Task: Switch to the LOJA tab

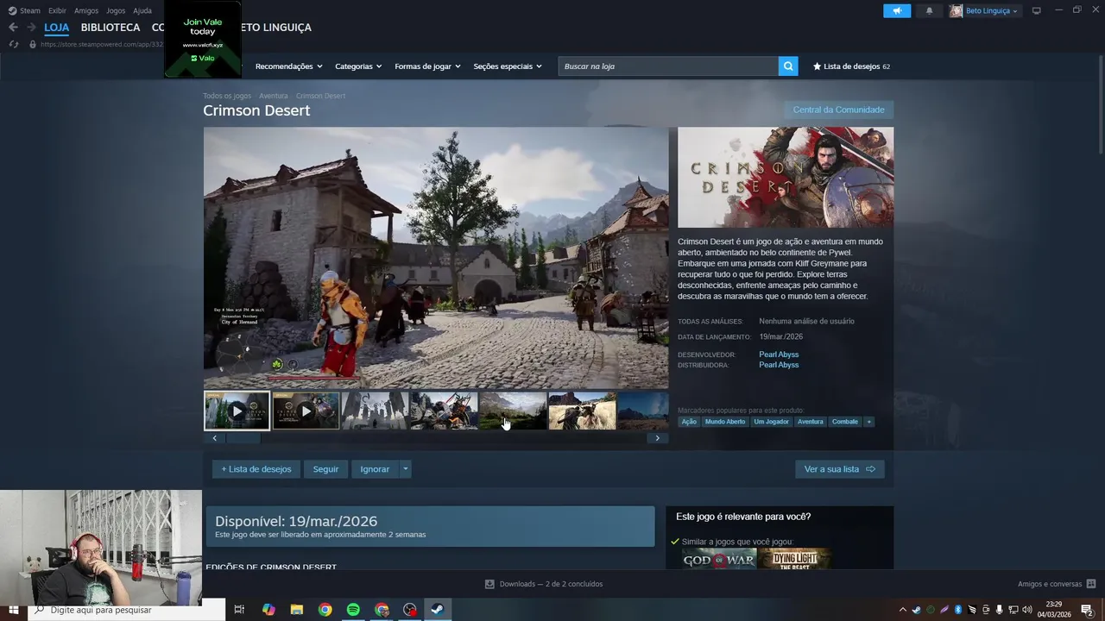Action: (x=57, y=28)
